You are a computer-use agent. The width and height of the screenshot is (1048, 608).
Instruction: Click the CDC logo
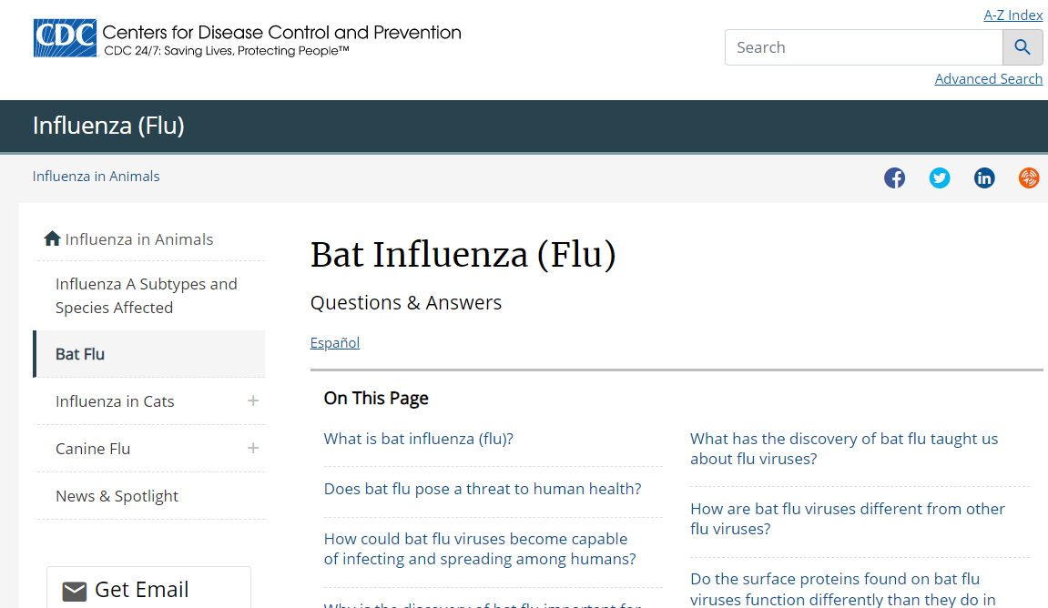pos(65,38)
